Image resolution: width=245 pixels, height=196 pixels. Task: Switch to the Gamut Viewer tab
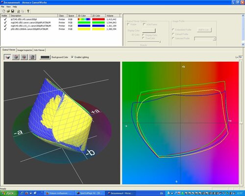tap(9, 50)
